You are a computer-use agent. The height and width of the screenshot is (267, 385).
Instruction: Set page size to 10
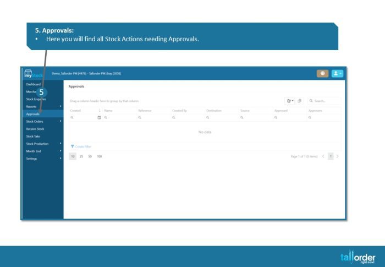click(73, 156)
